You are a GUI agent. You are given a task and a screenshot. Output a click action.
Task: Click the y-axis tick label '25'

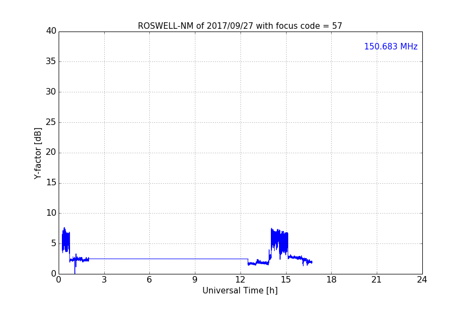pyautogui.click(x=51, y=122)
